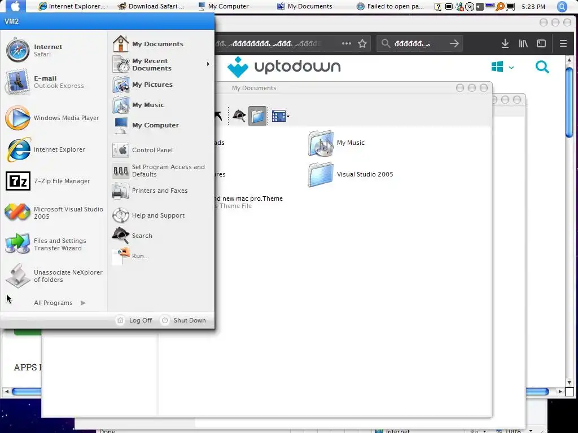Click the browser vertical scrollbar thumb
This screenshot has height=433, width=578.
(569, 103)
